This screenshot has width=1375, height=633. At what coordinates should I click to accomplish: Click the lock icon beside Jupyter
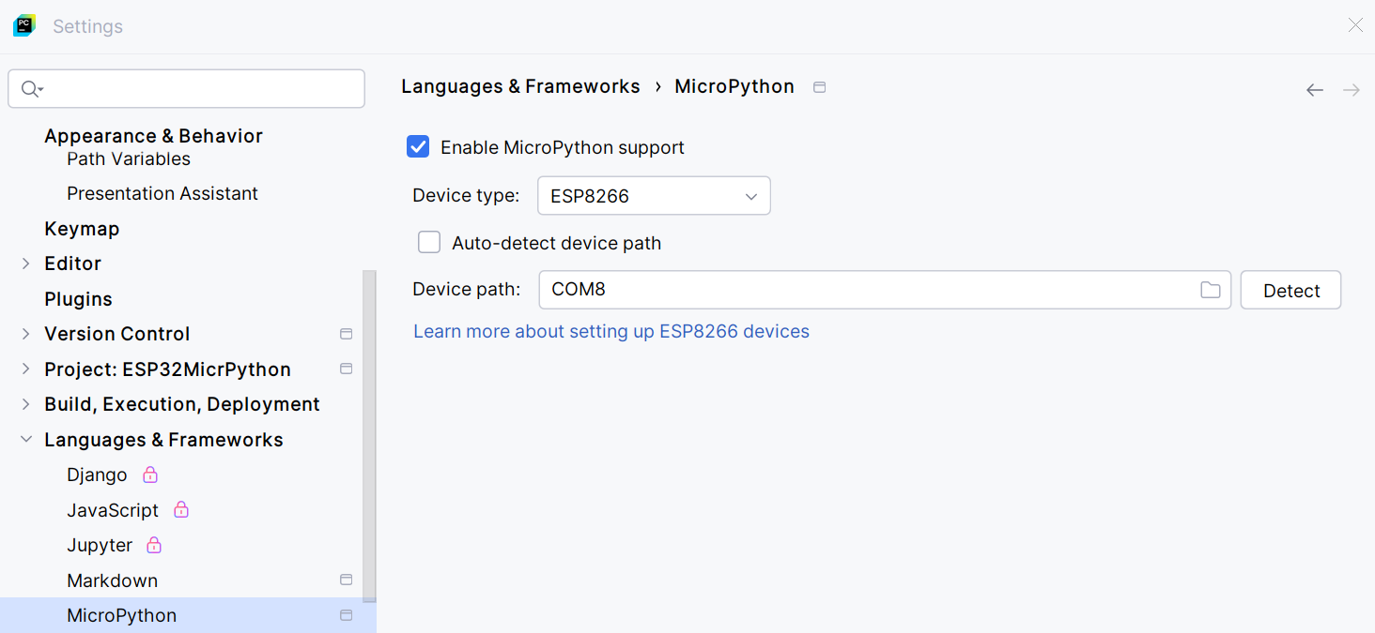(155, 545)
